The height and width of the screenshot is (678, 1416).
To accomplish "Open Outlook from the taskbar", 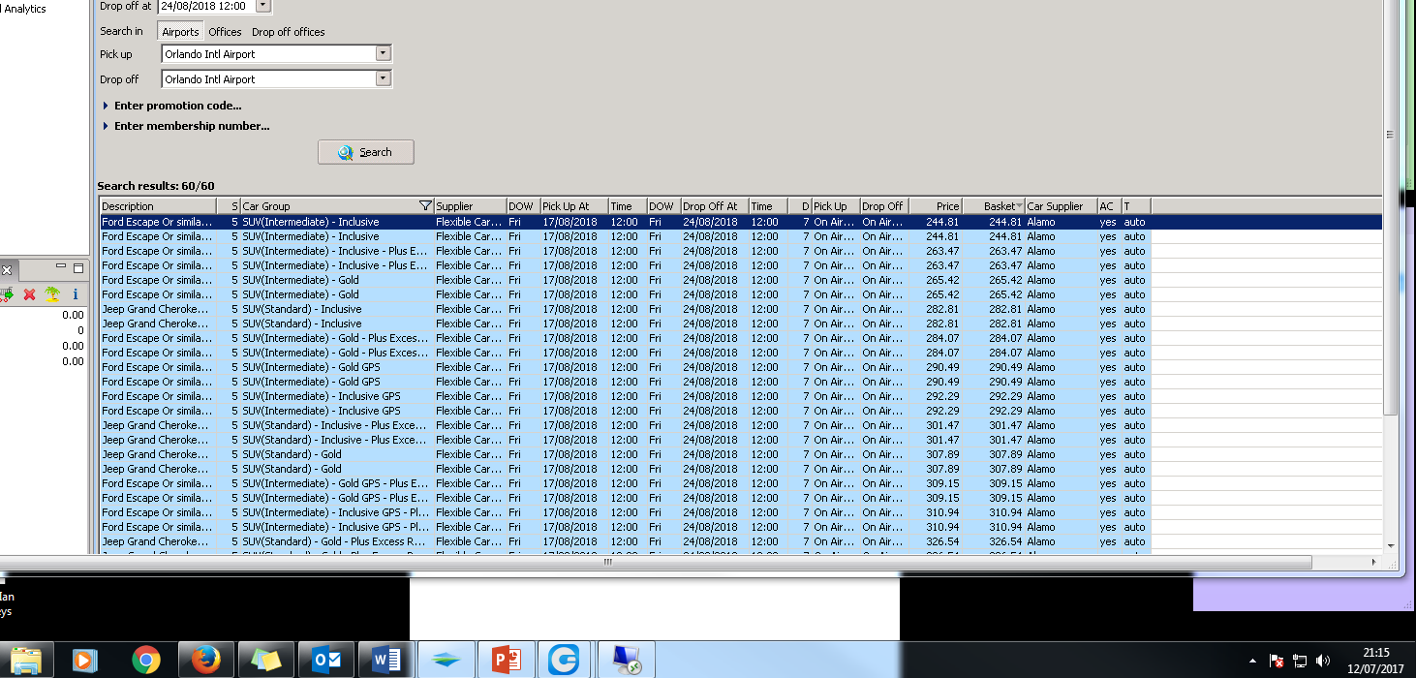I will [x=325, y=661].
